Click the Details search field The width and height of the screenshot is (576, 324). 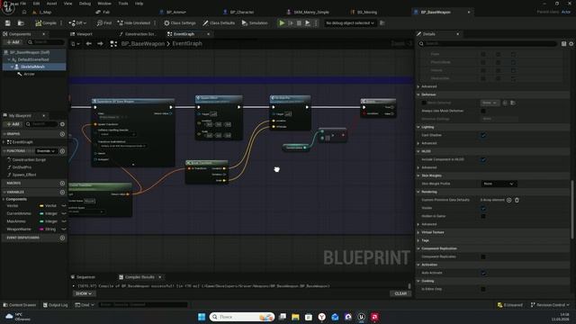(487, 44)
